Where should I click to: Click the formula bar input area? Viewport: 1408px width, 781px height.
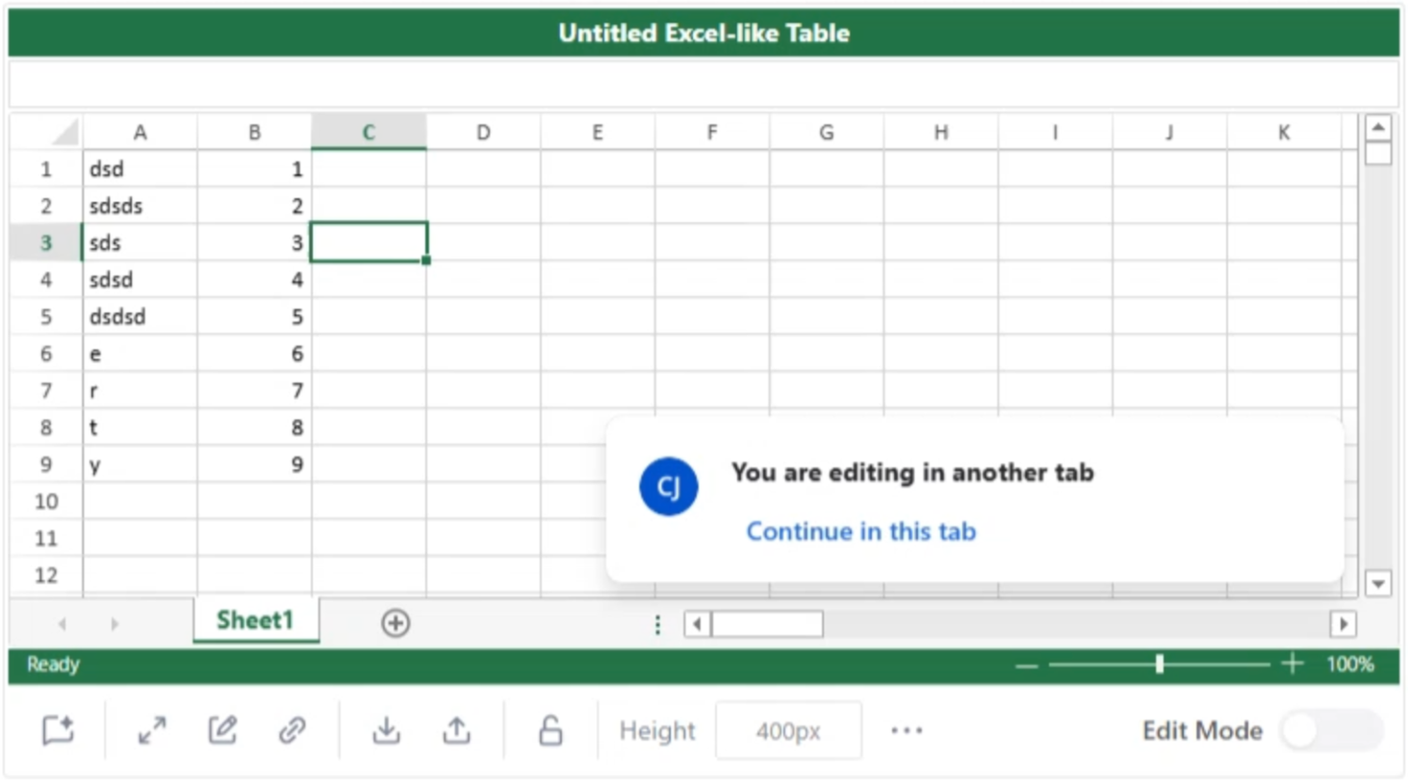coord(704,85)
